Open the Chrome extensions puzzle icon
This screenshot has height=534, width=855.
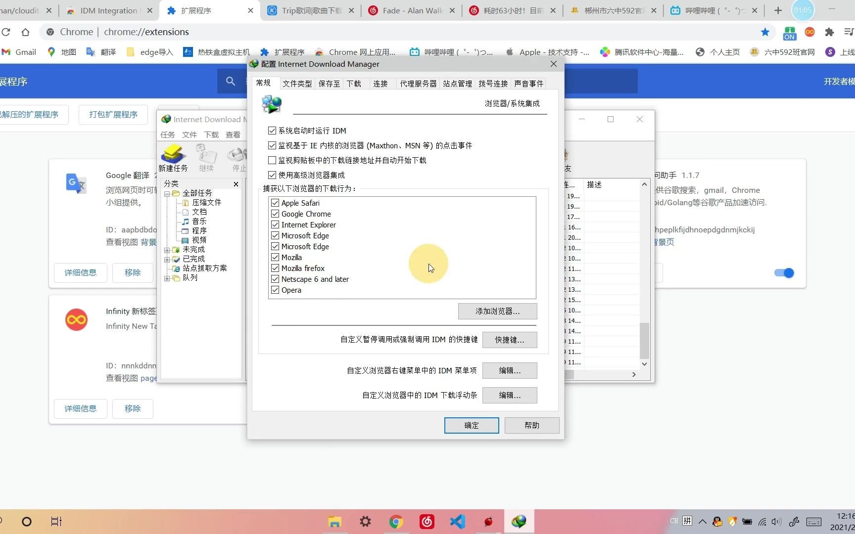829,32
